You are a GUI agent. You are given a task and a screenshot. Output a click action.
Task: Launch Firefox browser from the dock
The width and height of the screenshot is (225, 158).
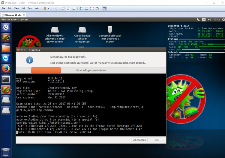coord(6,69)
